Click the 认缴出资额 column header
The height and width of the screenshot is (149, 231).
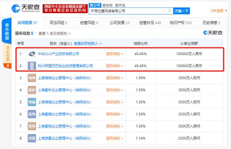[189, 43]
